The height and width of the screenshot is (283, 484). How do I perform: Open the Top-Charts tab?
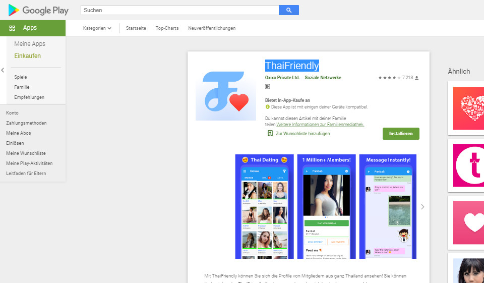coord(167,28)
